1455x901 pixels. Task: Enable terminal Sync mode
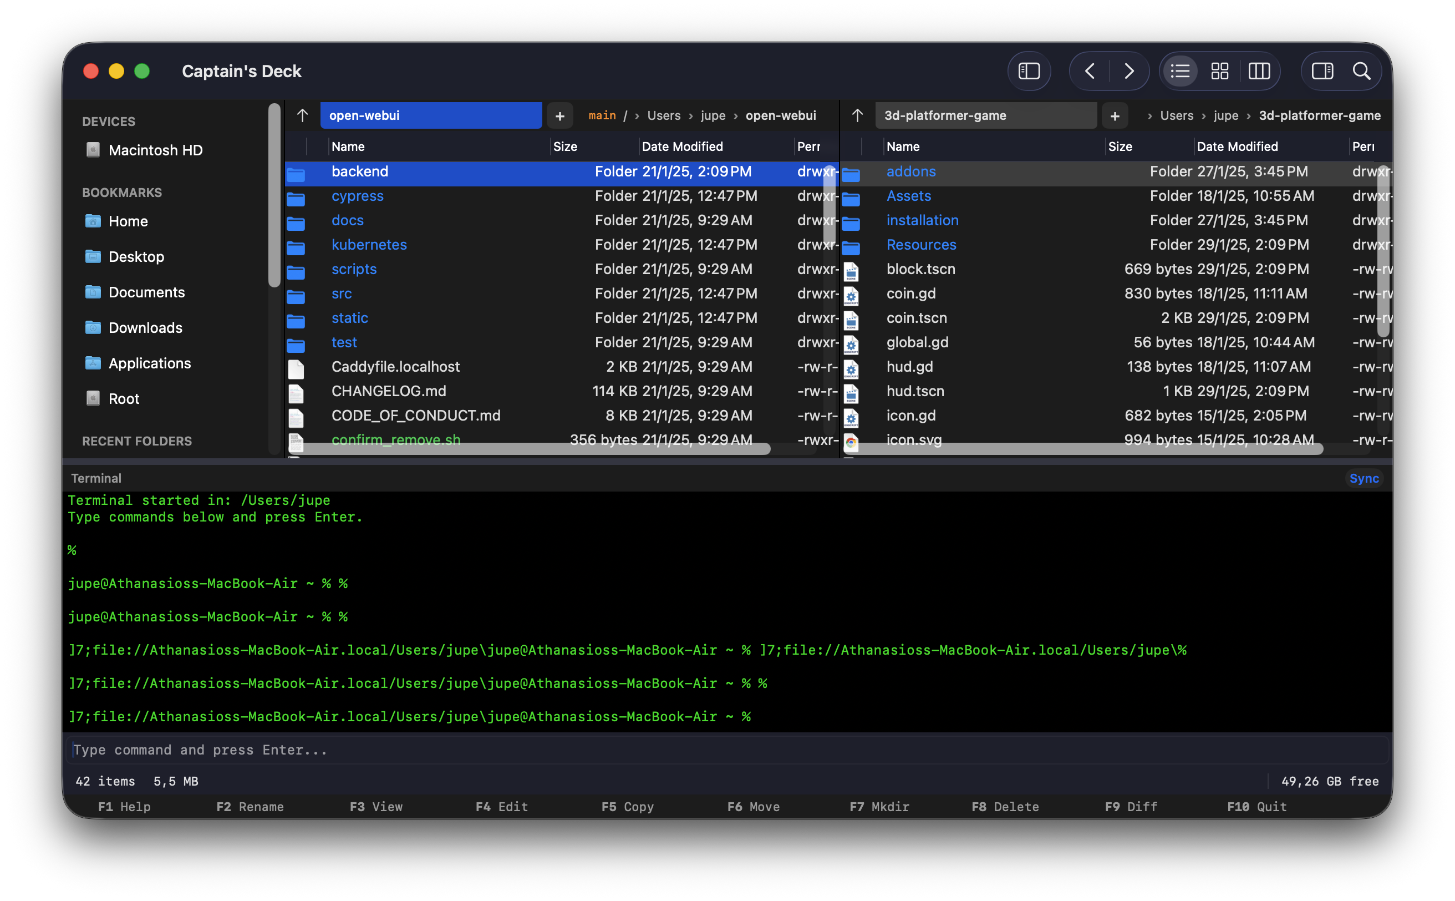click(1364, 478)
